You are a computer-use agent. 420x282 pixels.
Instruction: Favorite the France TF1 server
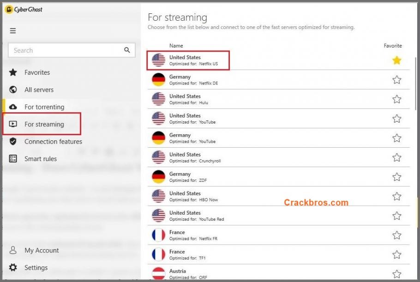397,254
